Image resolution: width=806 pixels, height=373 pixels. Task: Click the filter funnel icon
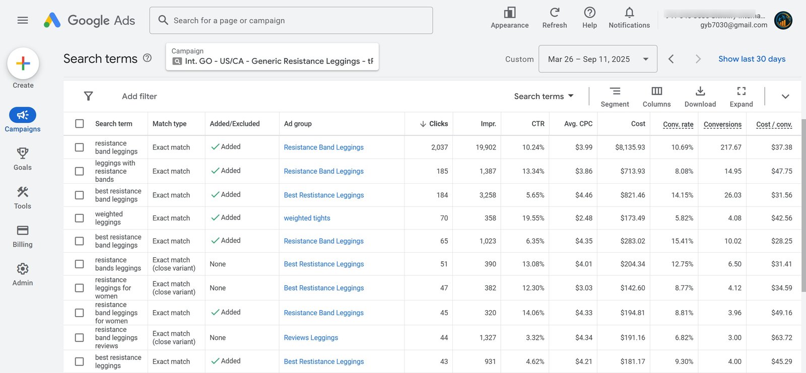point(88,96)
